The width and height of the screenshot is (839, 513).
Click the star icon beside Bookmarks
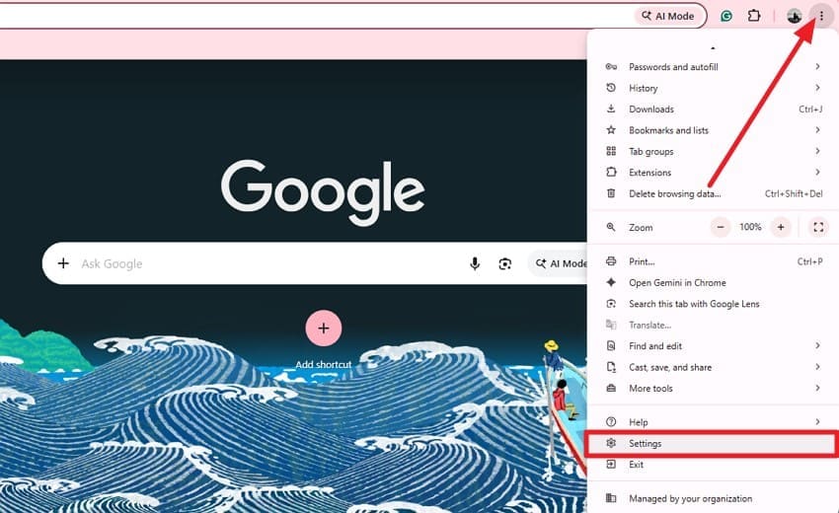pyautogui.click(x=611, y=130)
